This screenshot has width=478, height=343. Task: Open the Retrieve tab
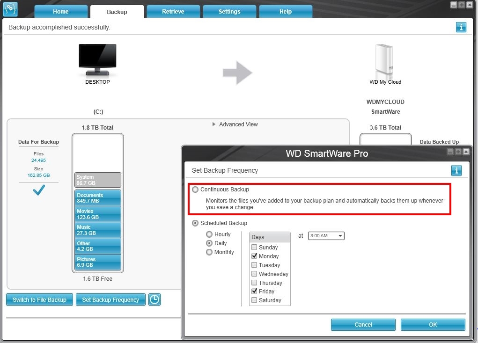(x=173, y=12)
